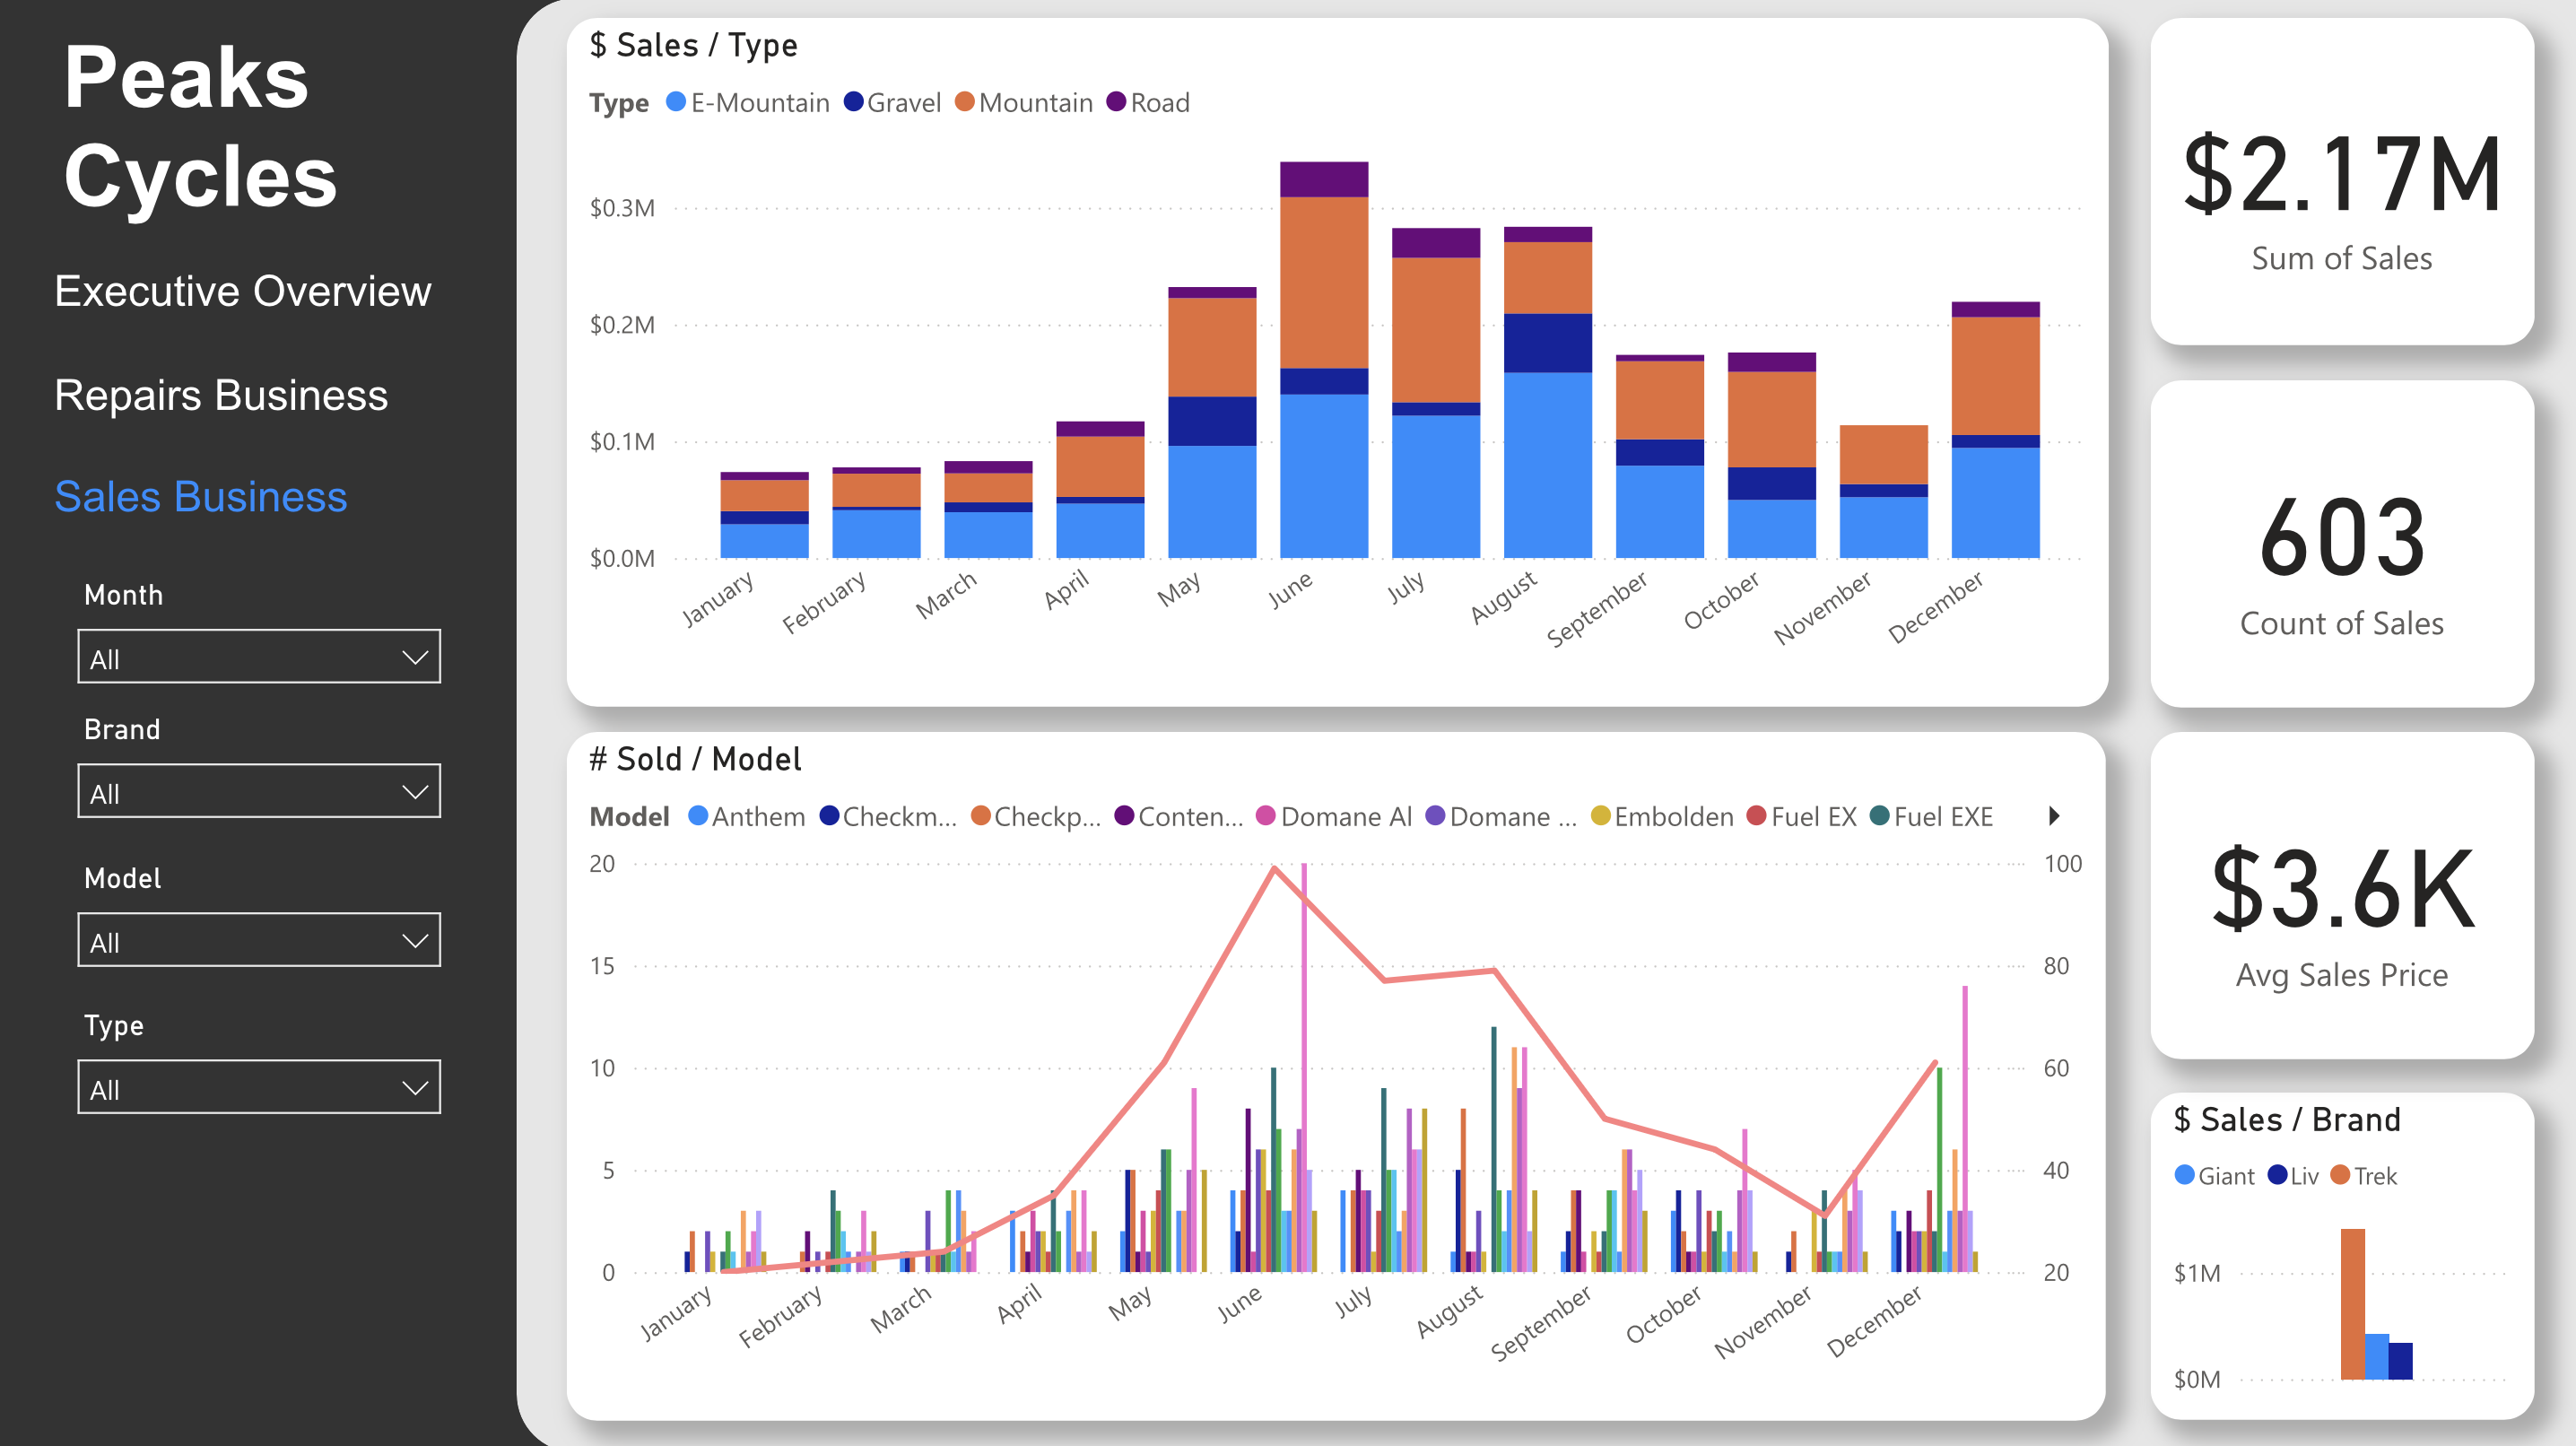The height and width of the screenshot is (1446, 2576).
Task: Click the Road legend marker
Action: (1116, 102)
